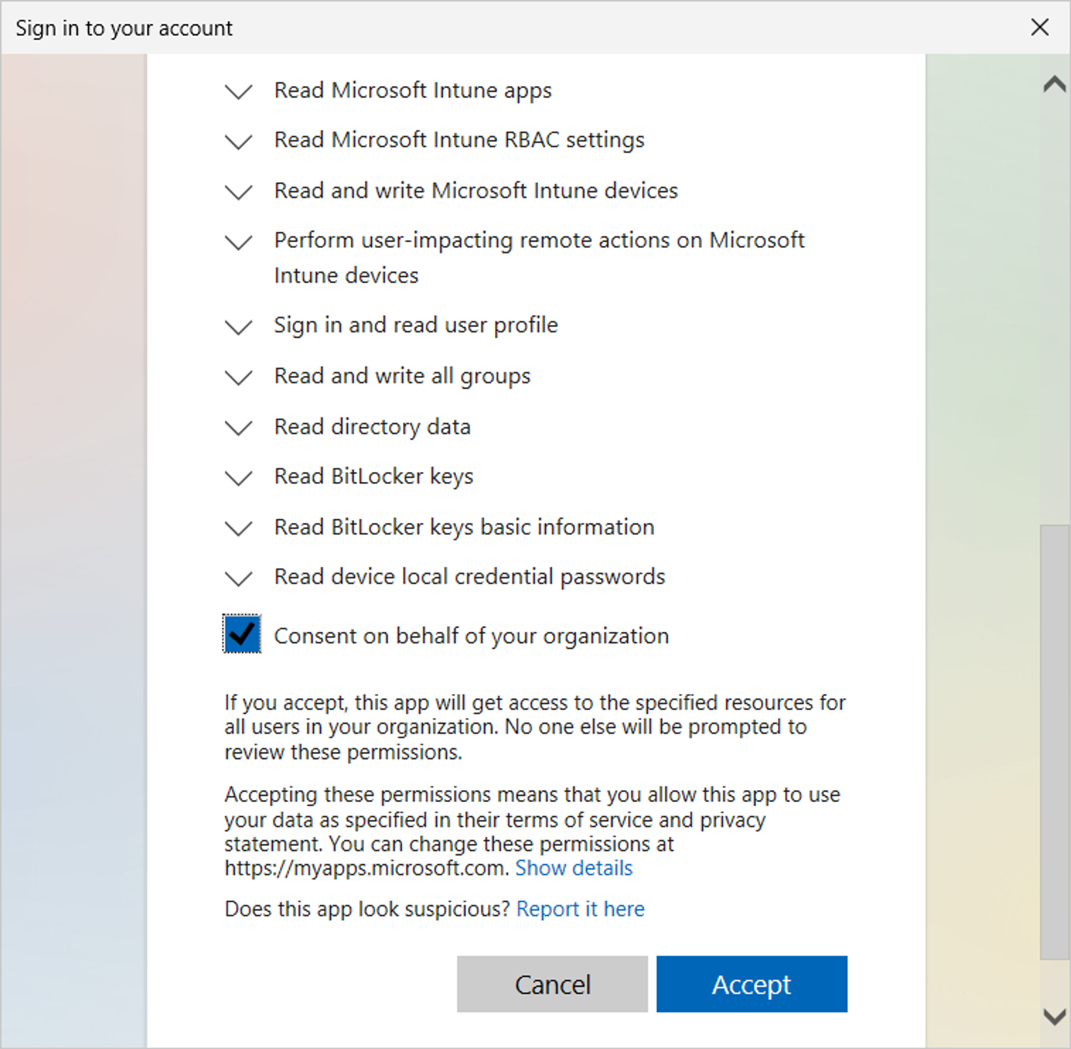The image size is (1071, 1049).
Task: Expand Read Microsoft Intune RBAC settings chevron
Action: point(239,142)
